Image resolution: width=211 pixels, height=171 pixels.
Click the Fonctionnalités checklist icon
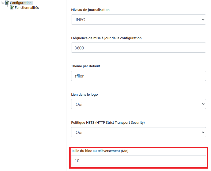(x=12, y=7)
